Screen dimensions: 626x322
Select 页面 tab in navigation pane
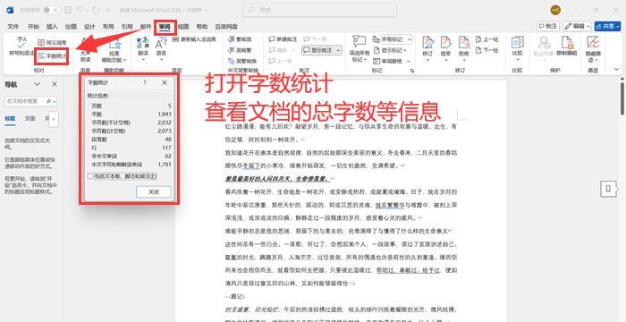pos(30,119)
